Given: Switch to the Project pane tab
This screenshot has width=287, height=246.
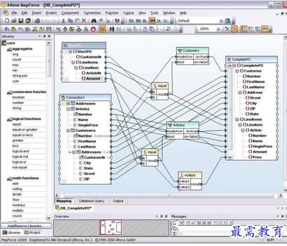Looking at the screenshot, I should pyautogui.click(x=32, y=233).
